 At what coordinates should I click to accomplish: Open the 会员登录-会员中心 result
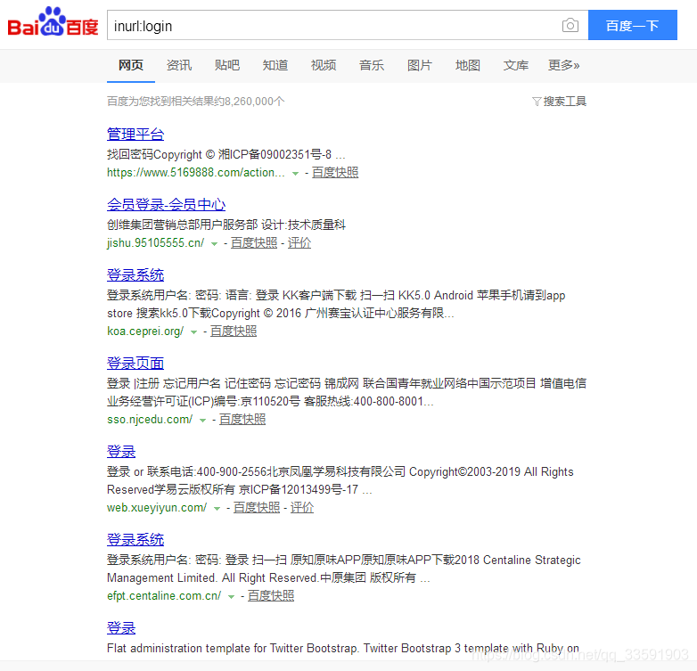coord(167,205)
